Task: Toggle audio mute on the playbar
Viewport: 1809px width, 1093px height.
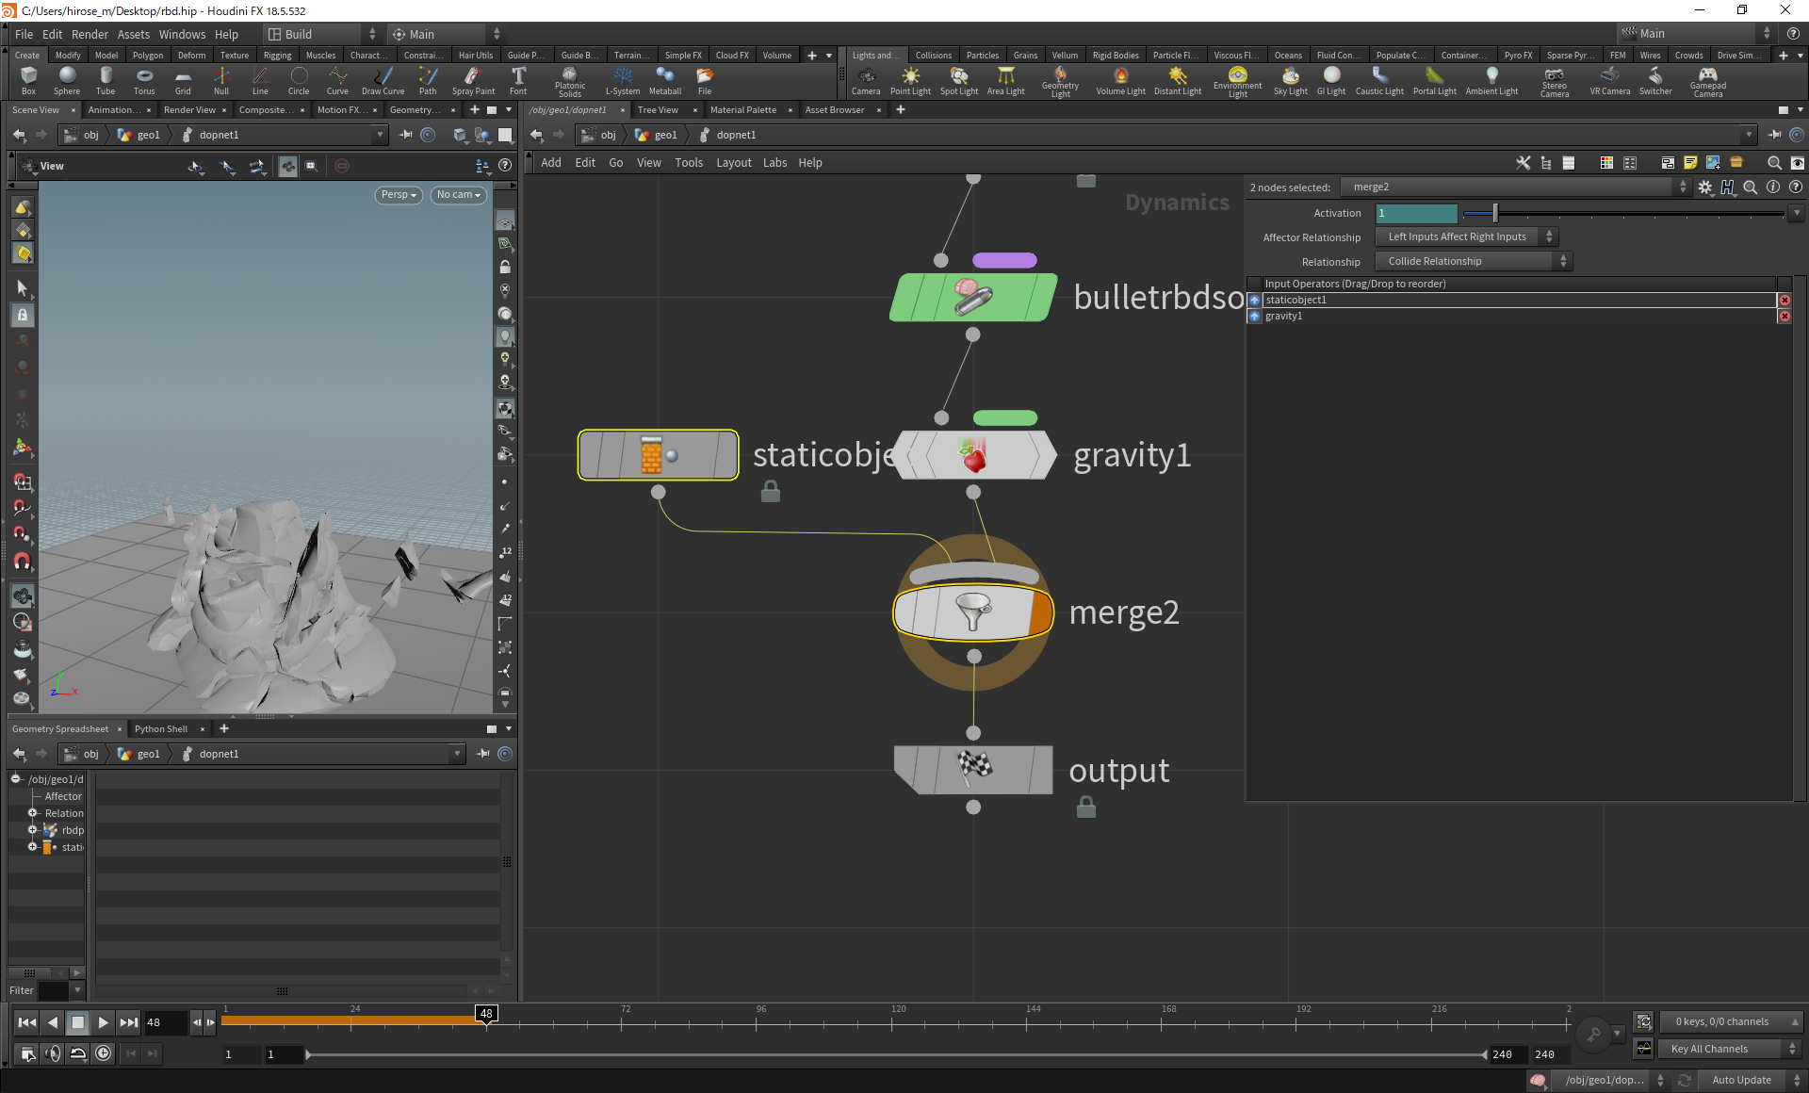Action: coord(53,1054)
